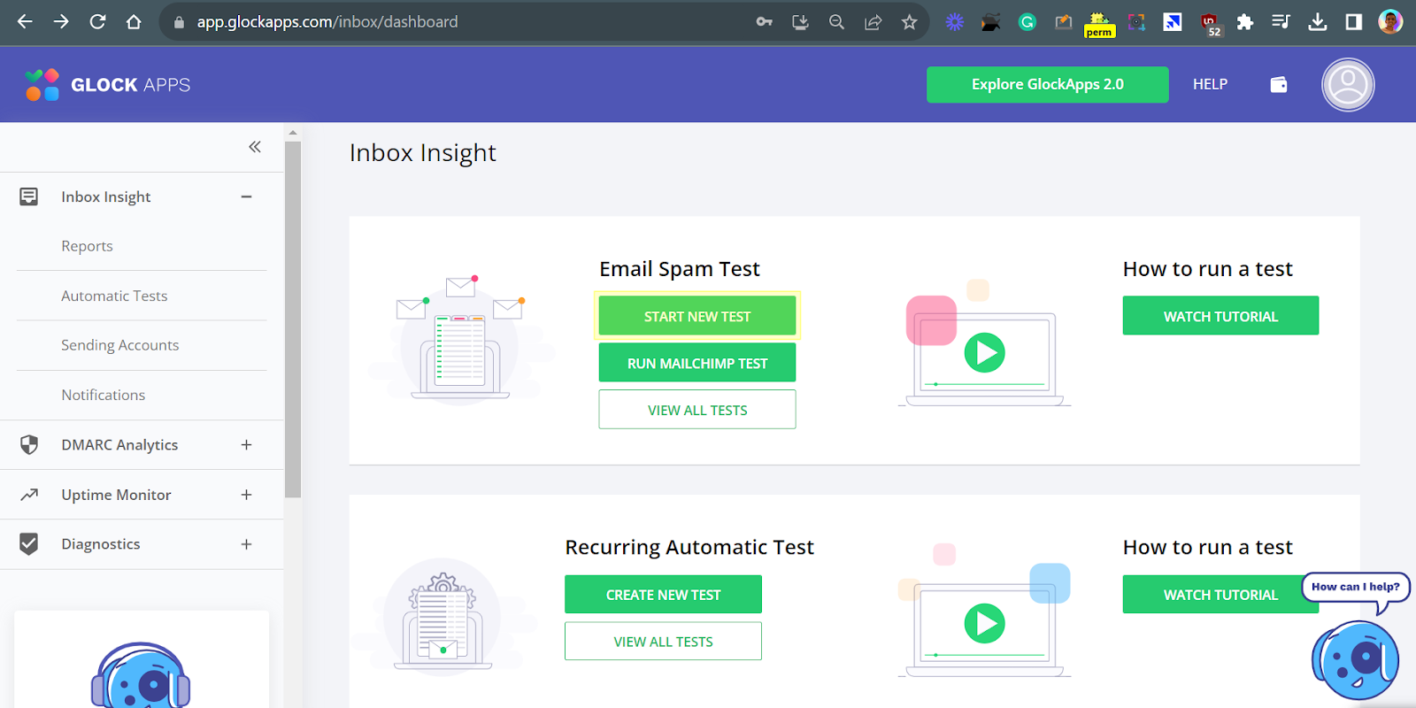
Task: Create a new recurring automatic test
Action: (663, 595)
